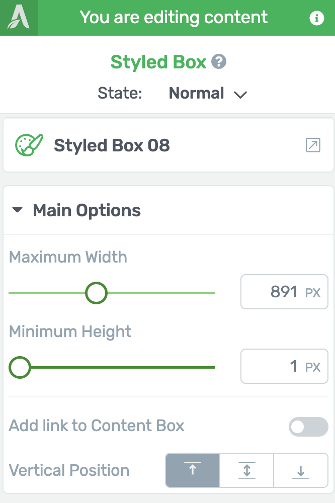This screenshot has width=335, height=503.
Task: Click the Minimum Height slider handle
Action: pyautogui.click(x=20, y=367)
